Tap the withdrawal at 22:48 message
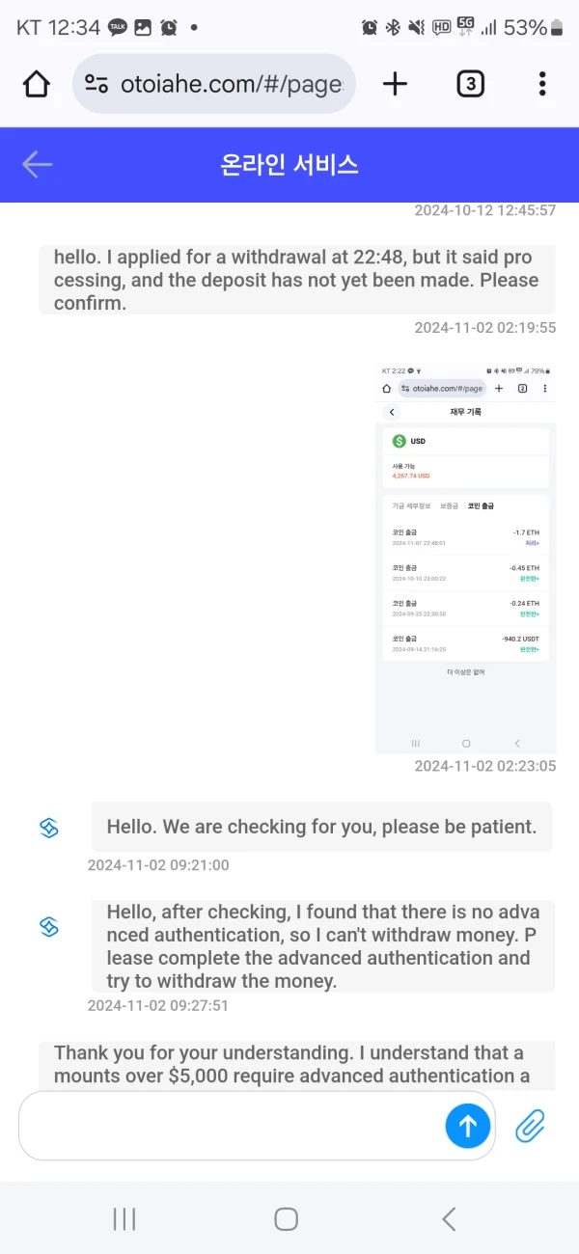The width and height of the screenshot is (579, 1254). click(x=296, y=280)
